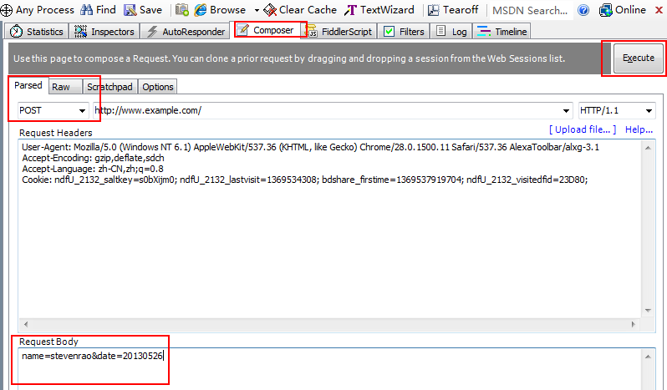Image resolution: width=667 pixels, height=390 pixels.
Task: Select the Raw sub-tab
Action: [x=65, y=87]
